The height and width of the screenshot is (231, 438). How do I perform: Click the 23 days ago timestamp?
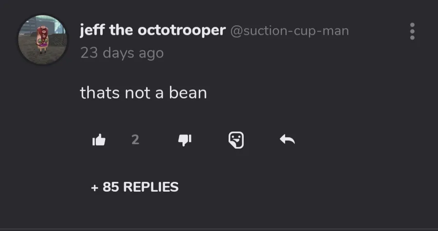(122, 53)
